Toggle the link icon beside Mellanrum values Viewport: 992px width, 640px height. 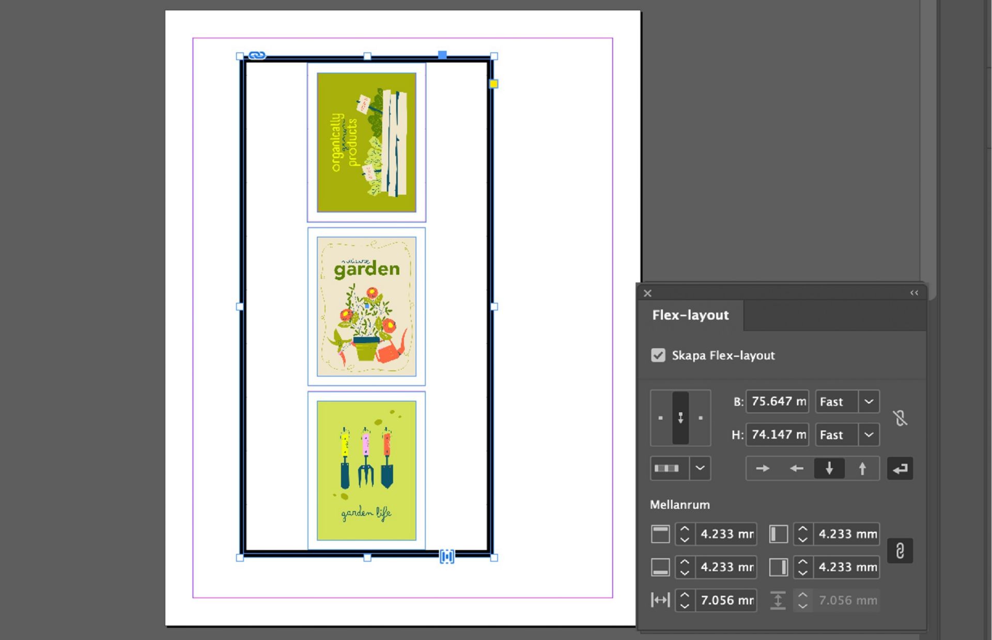(900, 551)
